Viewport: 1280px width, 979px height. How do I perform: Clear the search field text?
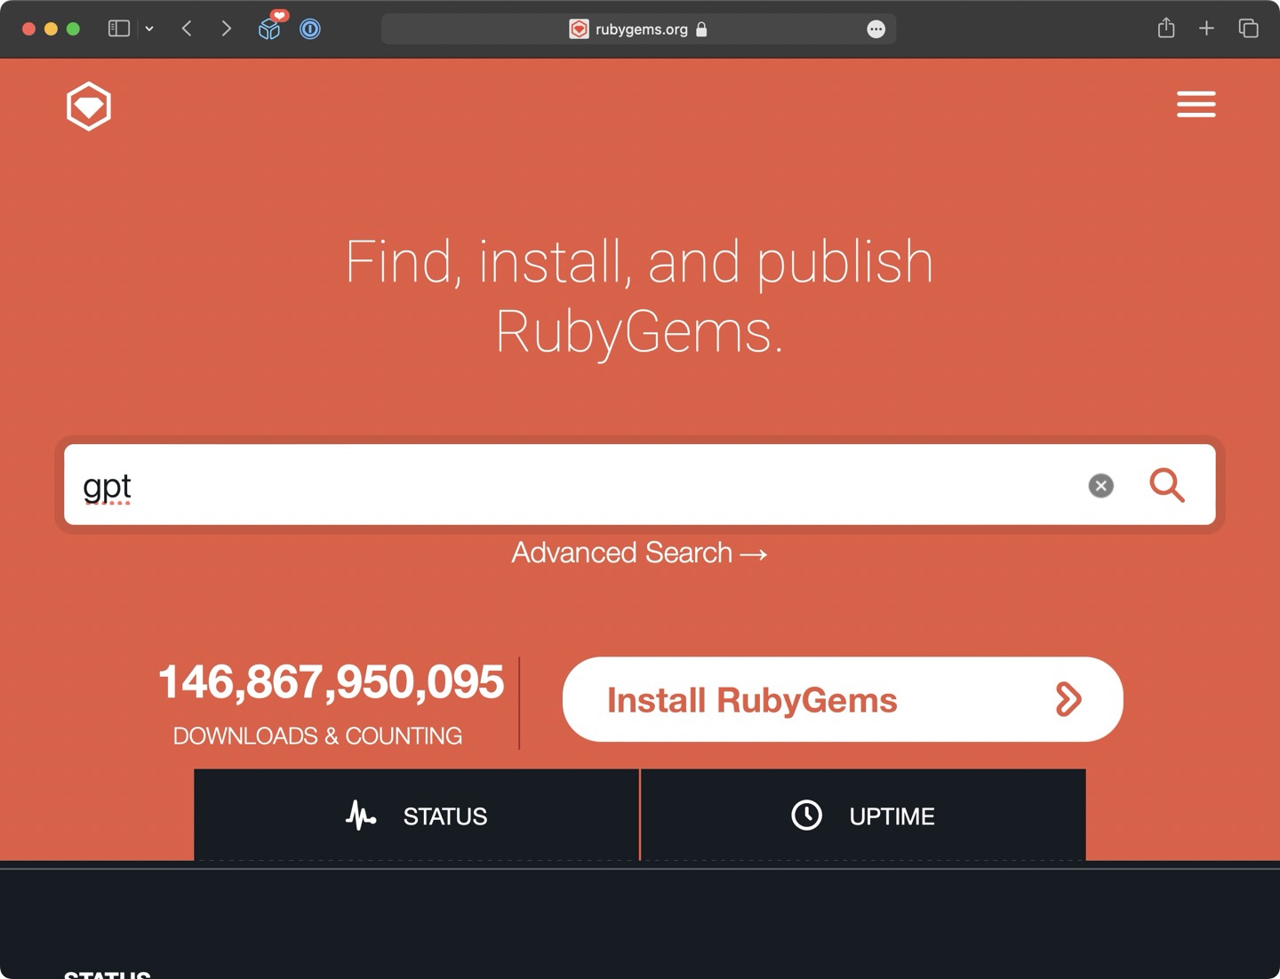[1100, 485]
